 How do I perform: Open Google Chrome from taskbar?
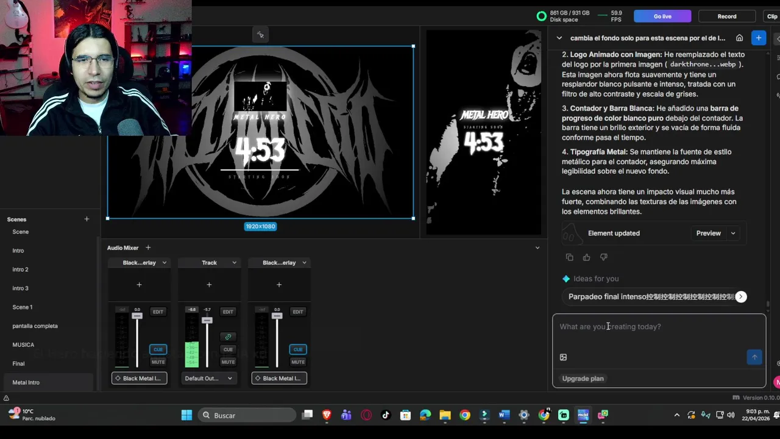(x=465, y=415)
